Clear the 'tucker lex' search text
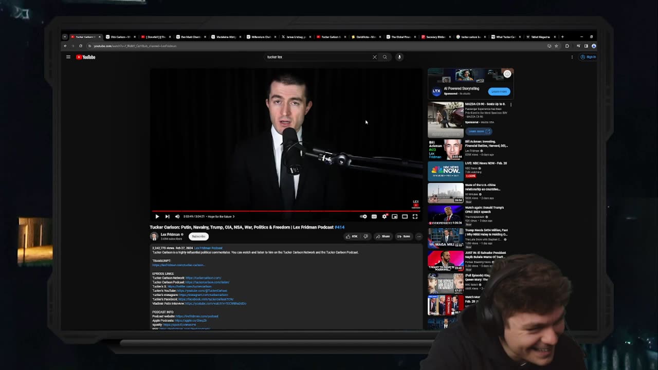Viewport: 658px width, 370px height. click(x=374, y=57)
